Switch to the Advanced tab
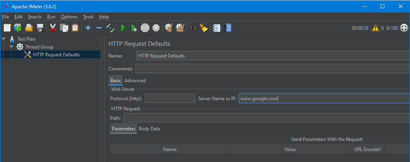The image size is (410, 162). [x=135, y=81]
